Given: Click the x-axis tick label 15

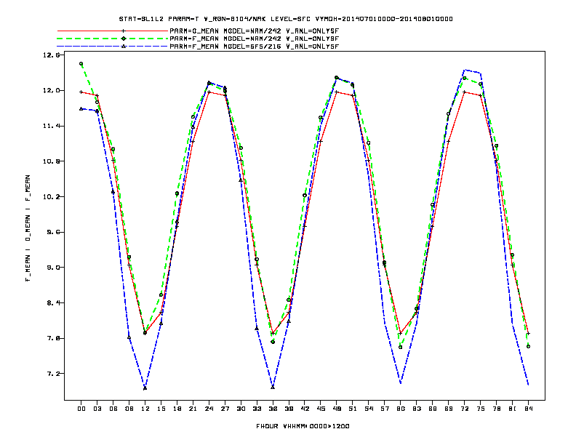Looking at the screenshot, I should (161, 409).
